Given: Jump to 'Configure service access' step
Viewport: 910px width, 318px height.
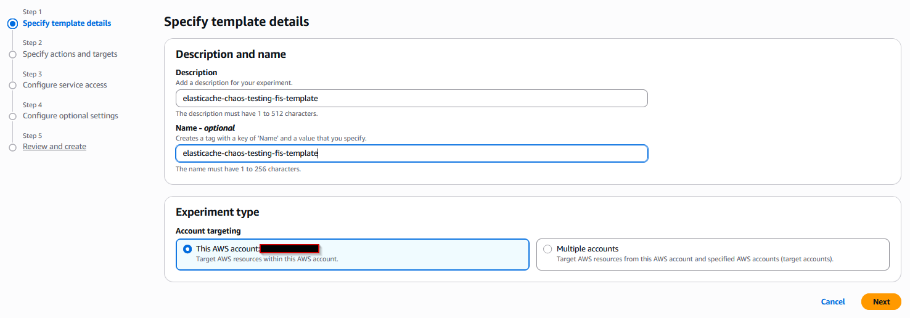Looking at the screenshot, I should [x=65, y=85].
